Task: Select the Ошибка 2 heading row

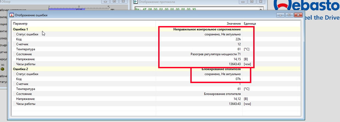Action: pos(157,69)
